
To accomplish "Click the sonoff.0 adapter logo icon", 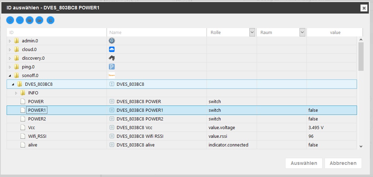I will pyautogui.click(x=112, y=75).
